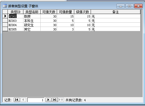Click 续借次数 value 15 in 教授 row
145x106 pixels.
click(x=82, y=16)
